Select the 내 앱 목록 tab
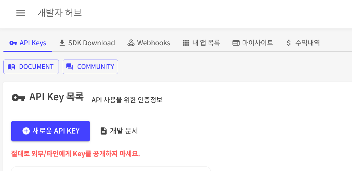The width and height of the screenshot is (352, 171). pyautogui.click(x=201, y=43)
